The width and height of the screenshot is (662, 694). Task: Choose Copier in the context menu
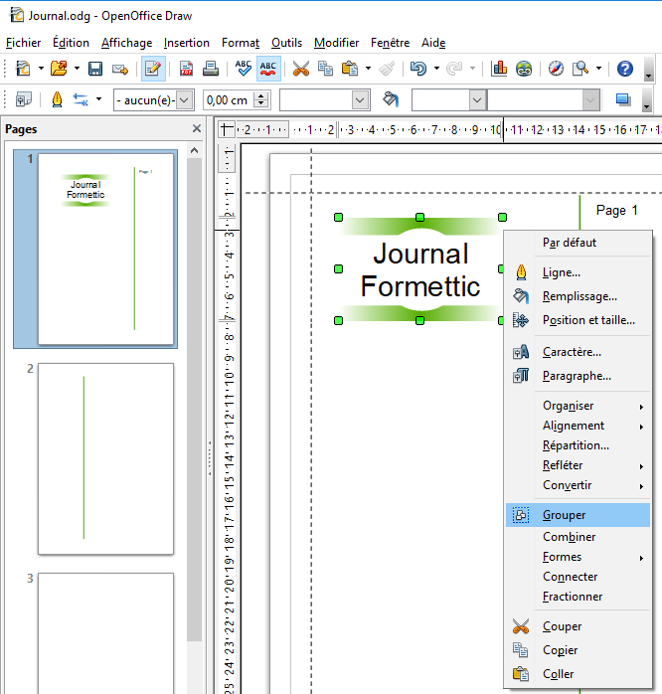578,650
